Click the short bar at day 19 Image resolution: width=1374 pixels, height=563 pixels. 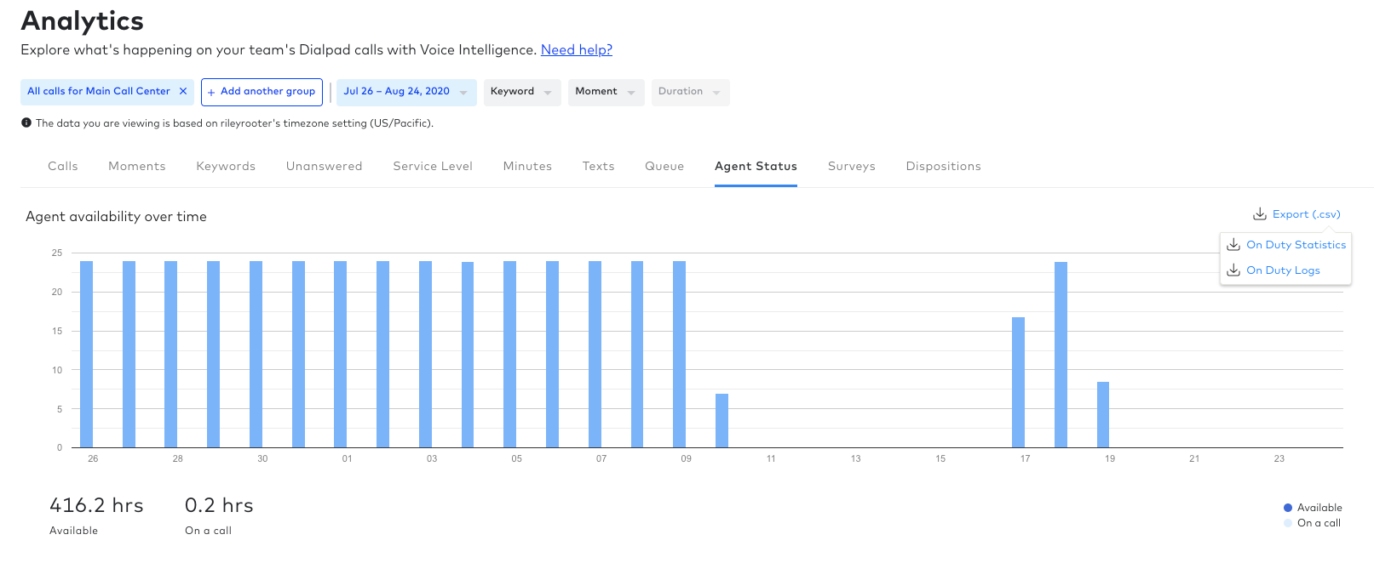[1103, 414]
